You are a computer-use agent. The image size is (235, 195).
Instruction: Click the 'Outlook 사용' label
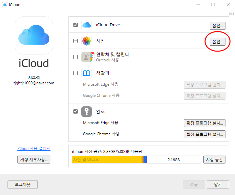(x=107, y=60)
